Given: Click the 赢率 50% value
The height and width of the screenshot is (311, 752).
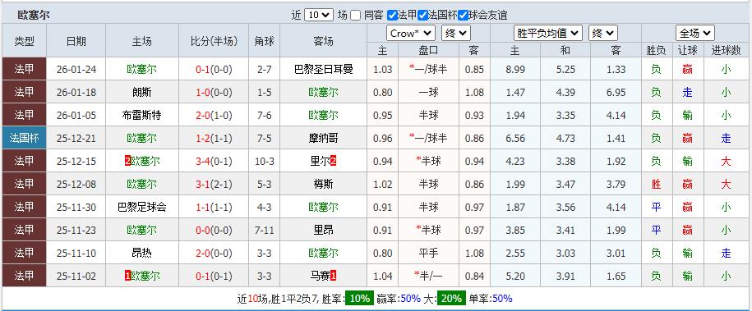Looking at the screenshot, I should [x=411, y=299].
